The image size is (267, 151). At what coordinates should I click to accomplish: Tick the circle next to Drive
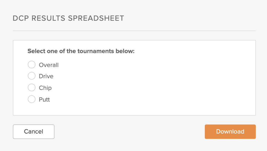click(x=32, y=76)
